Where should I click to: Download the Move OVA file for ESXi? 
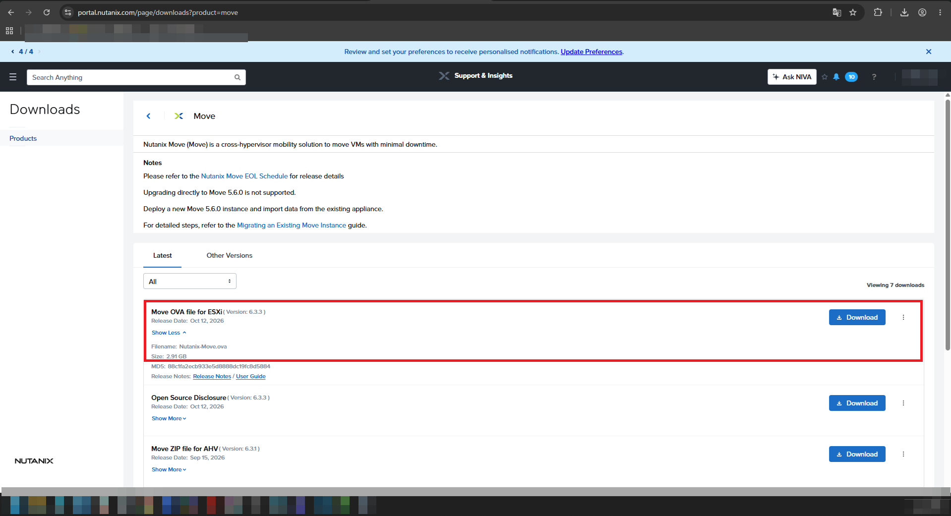[857, 317]
